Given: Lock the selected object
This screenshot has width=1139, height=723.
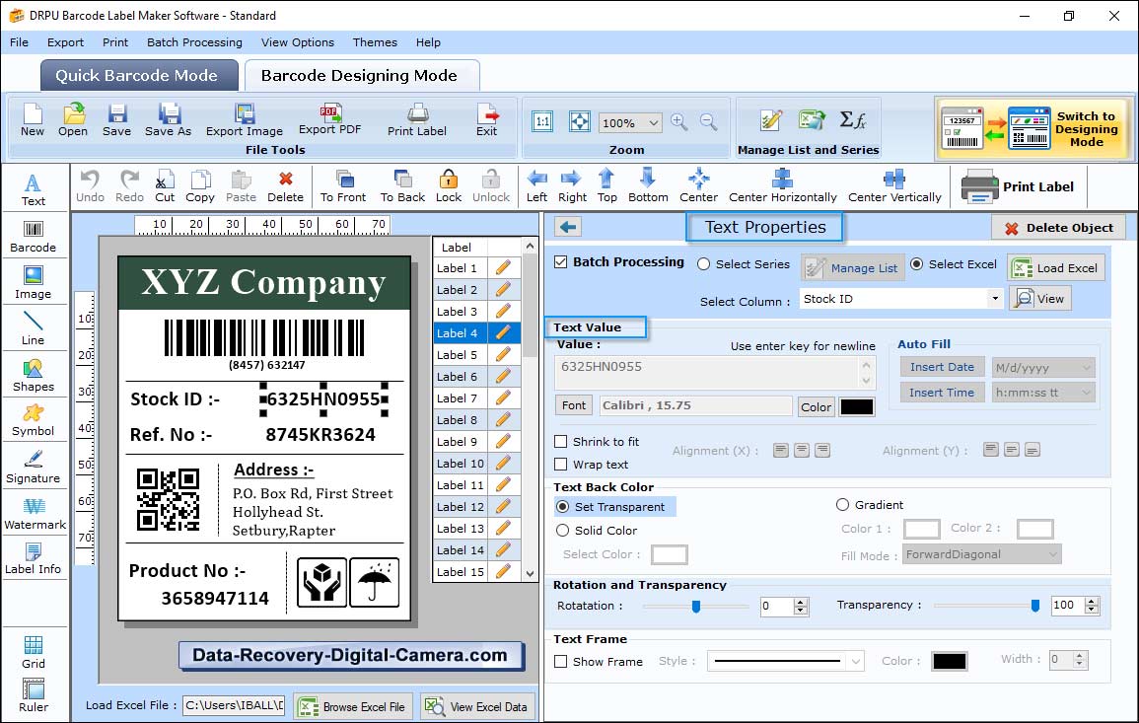Looking at the screenshot, I should click(x=448, y=186).
